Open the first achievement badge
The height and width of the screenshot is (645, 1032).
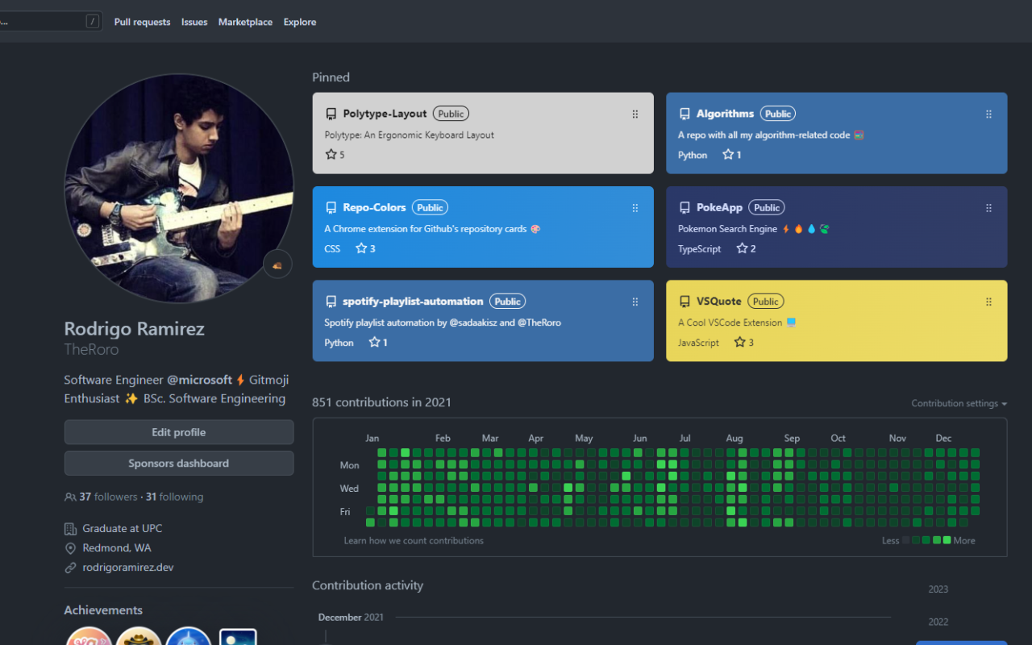tap(89, 636)
